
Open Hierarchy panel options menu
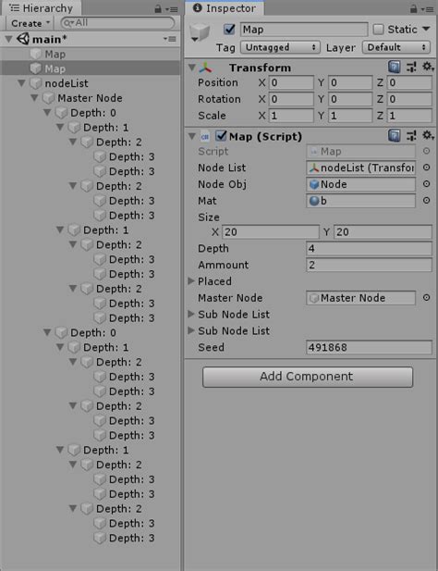click(x=172, y=9)
